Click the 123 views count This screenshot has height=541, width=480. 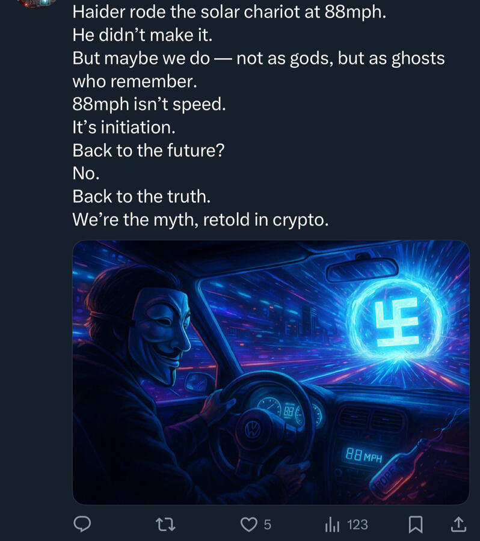point(357,525)
